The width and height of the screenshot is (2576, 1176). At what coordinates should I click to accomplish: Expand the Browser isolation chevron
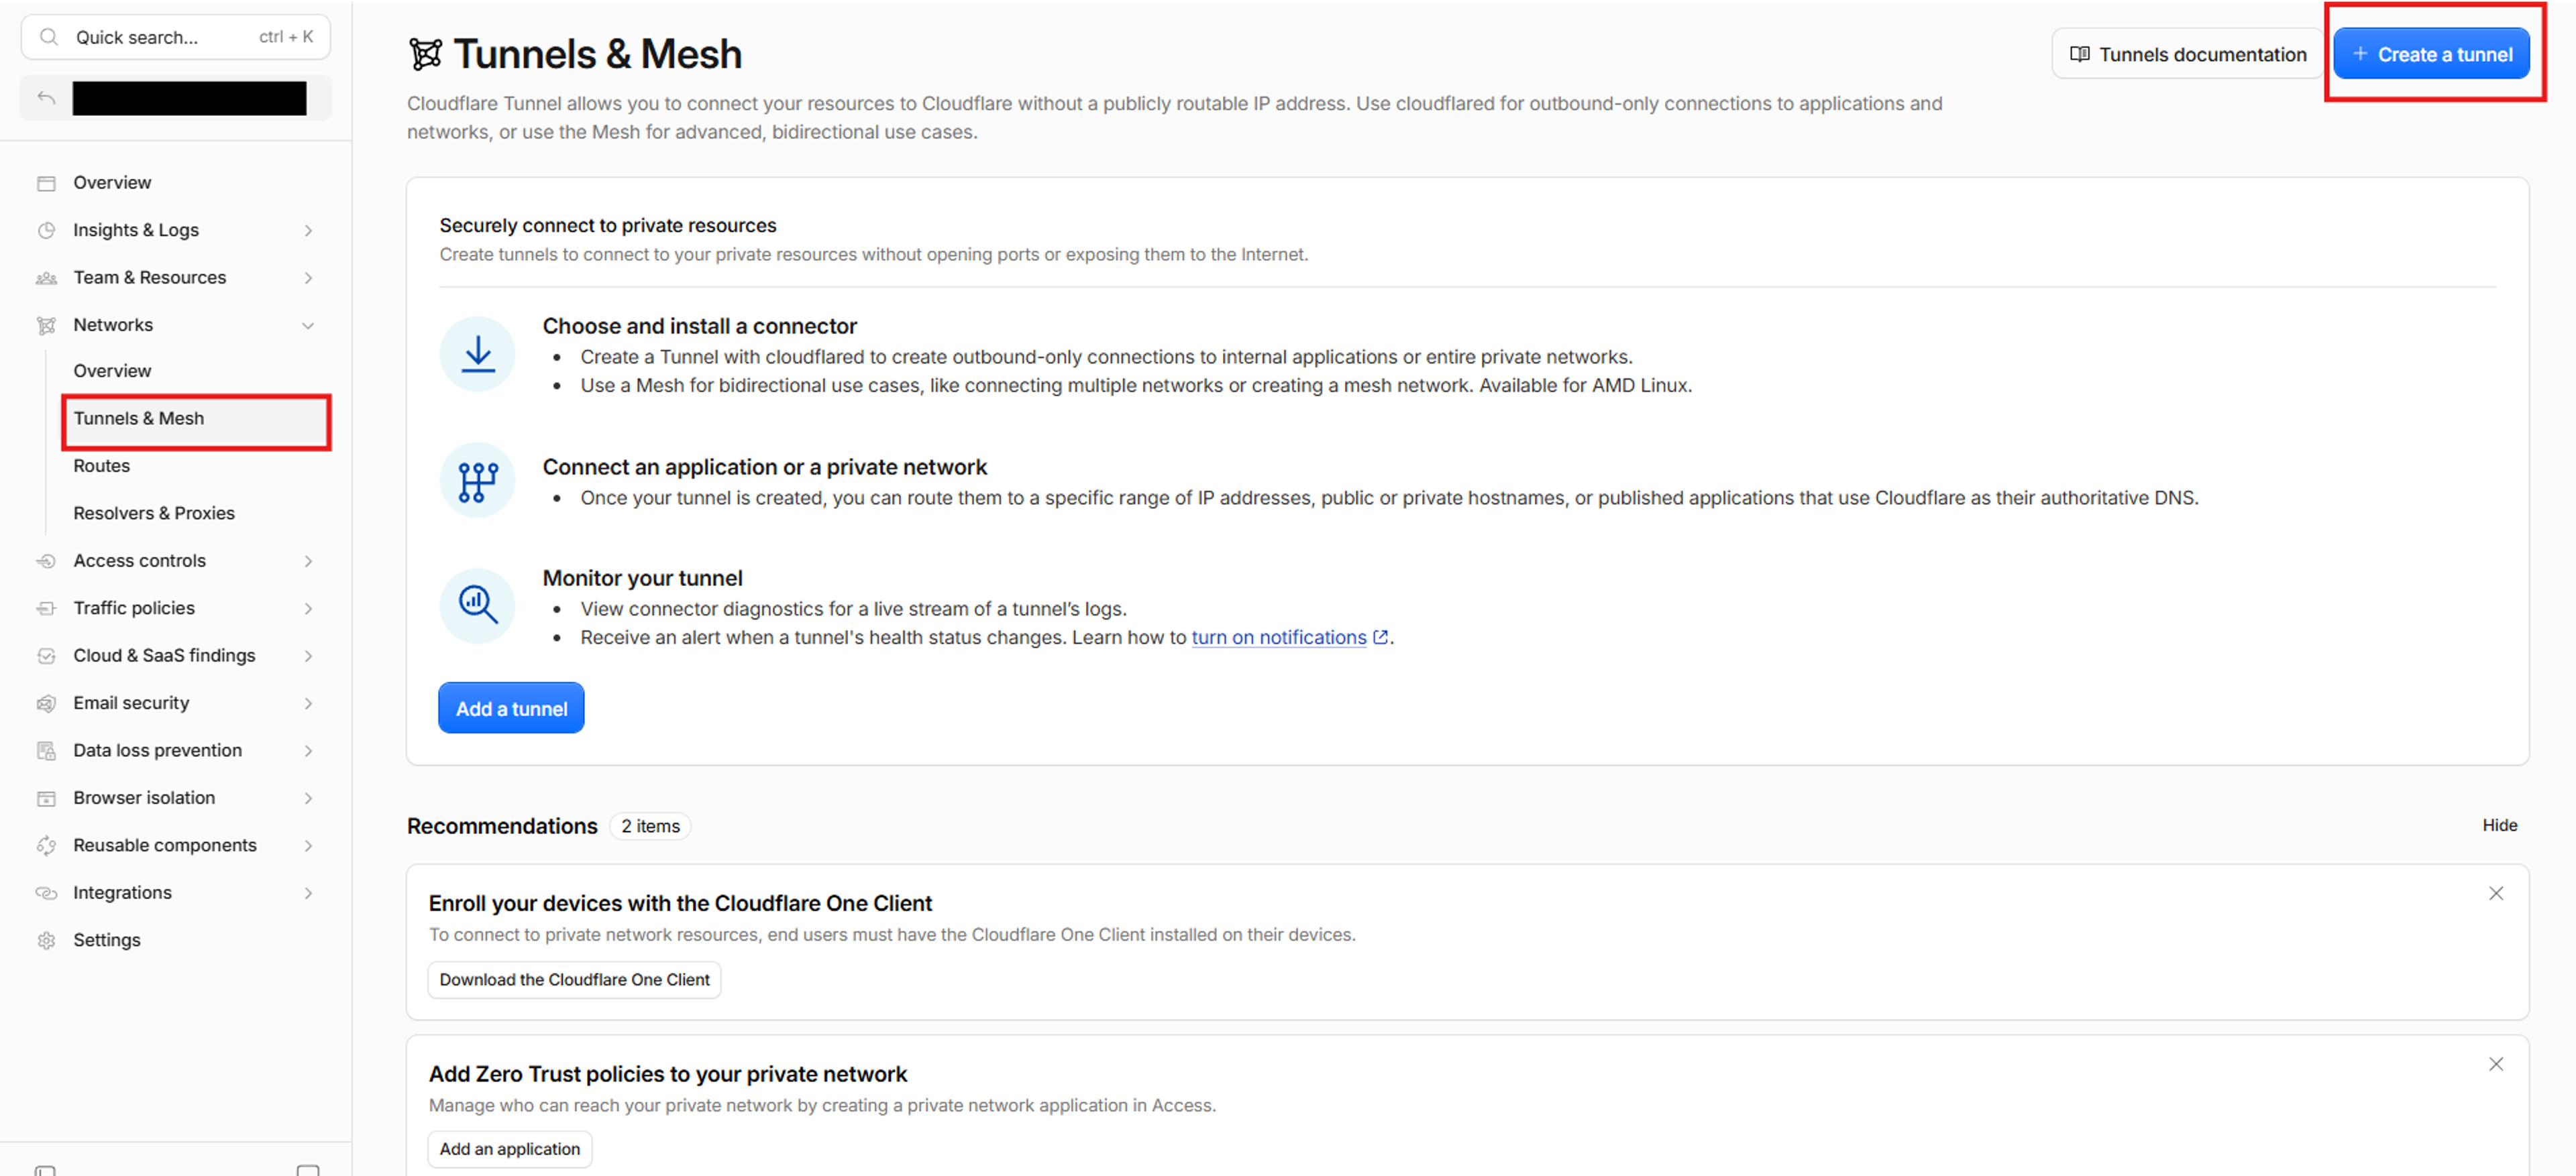point(308,799)
